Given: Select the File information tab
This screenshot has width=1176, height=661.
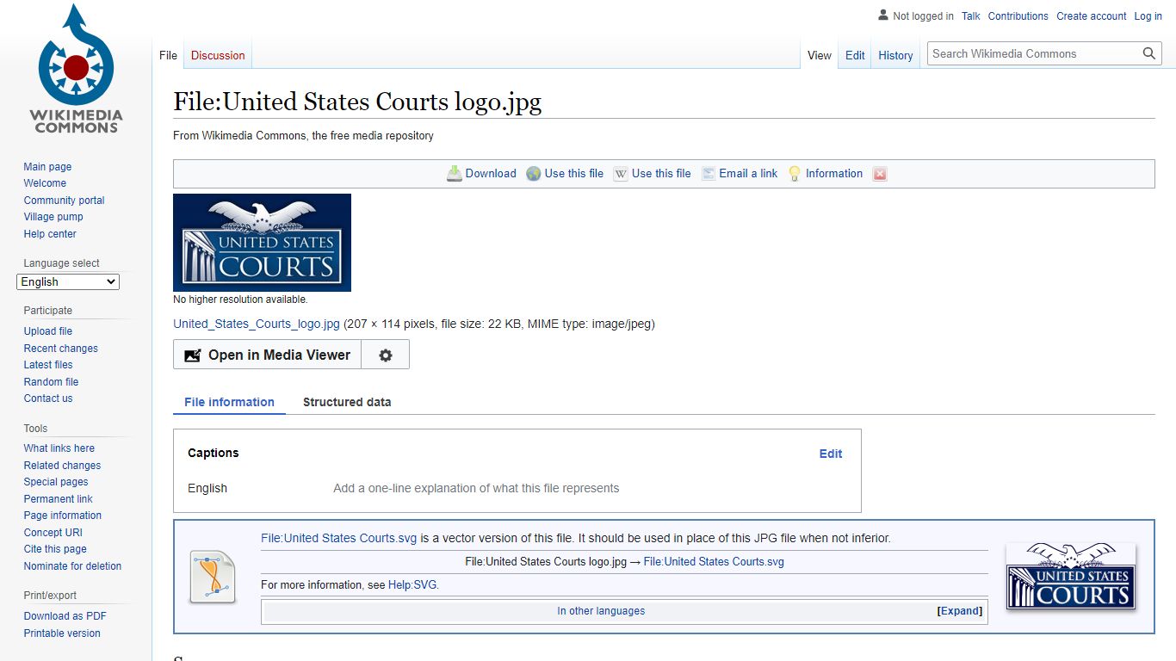Looking at the screenshot, I should tap(229, 402).
